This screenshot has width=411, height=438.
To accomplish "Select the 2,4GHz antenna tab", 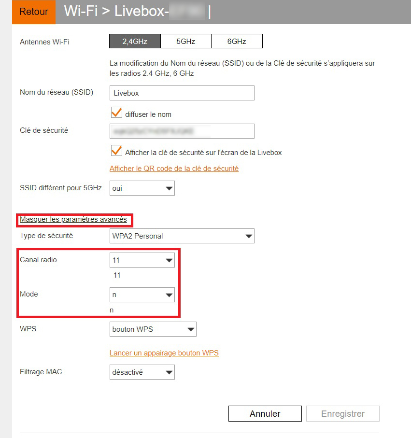I will [134, 41].
